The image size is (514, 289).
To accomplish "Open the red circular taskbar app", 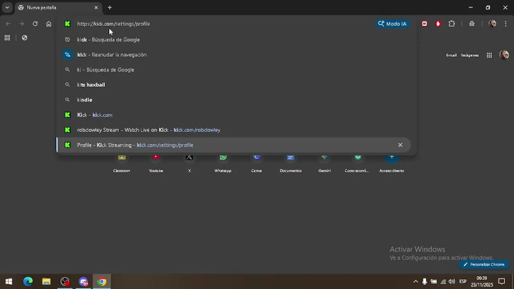I will click(65, 282).
